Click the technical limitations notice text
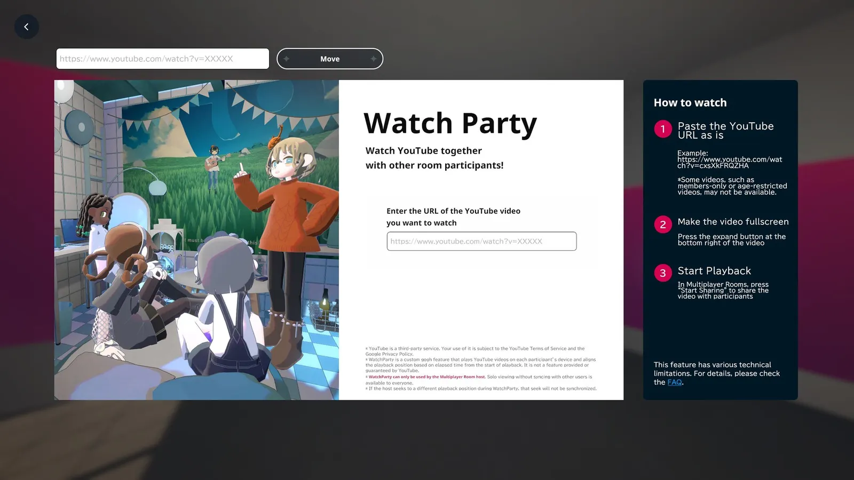This screenshot has width=854, height=480. tap(717, 373)
